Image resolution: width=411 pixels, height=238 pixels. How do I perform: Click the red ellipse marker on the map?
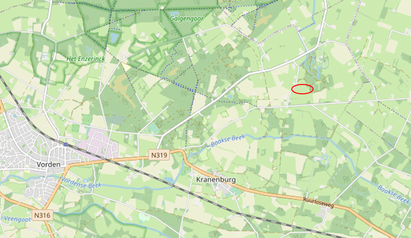302,89
